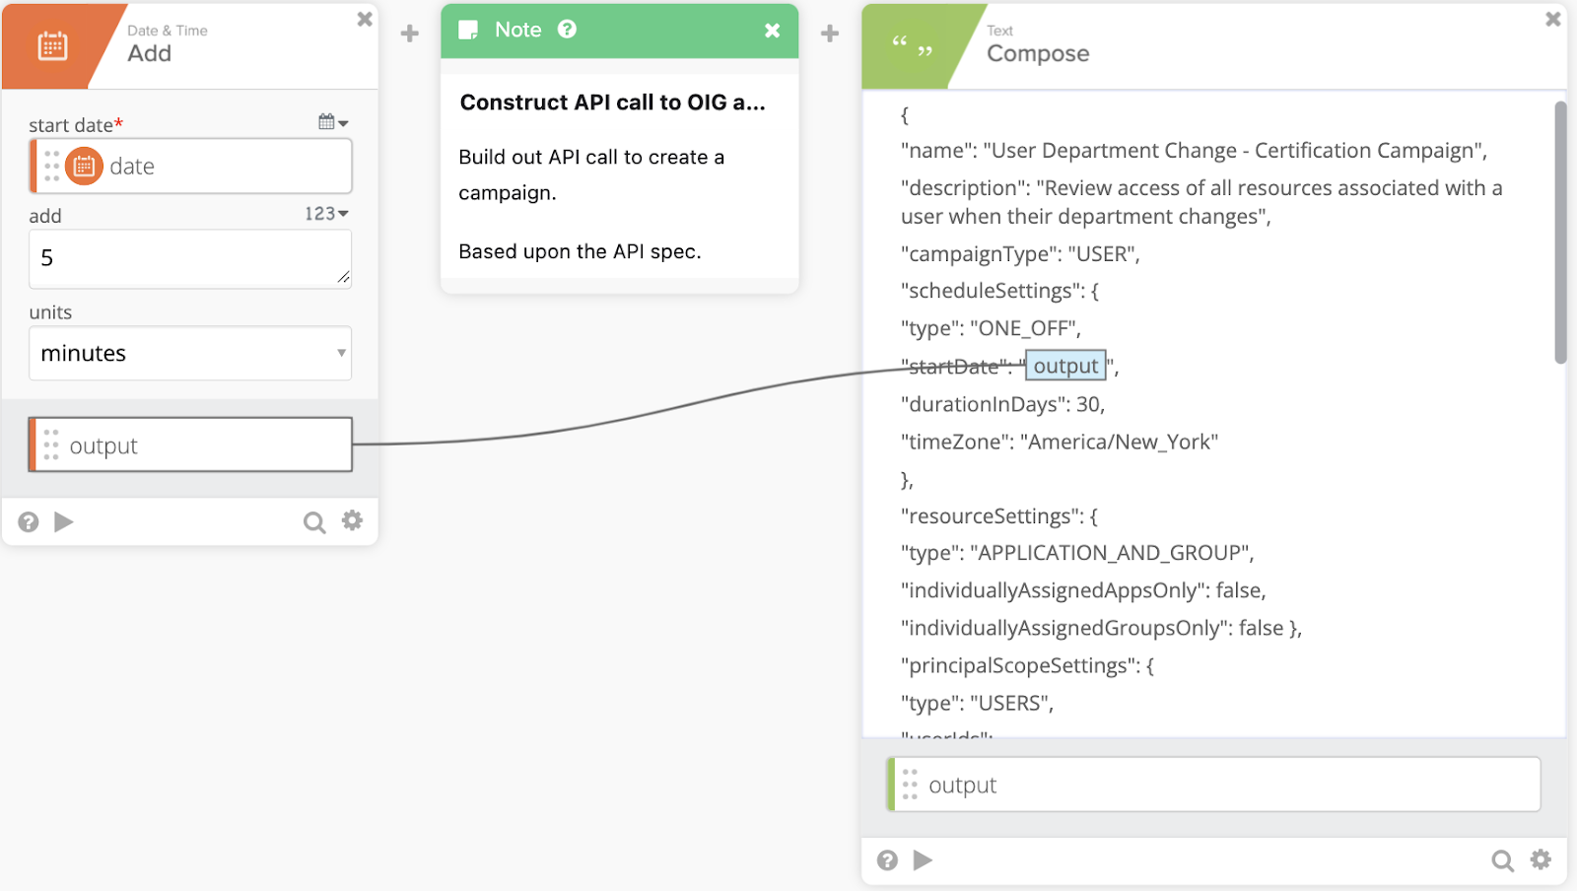
Task: Add a card between Note and Compose
Action: pyautogui.click(x=830, y=34)
